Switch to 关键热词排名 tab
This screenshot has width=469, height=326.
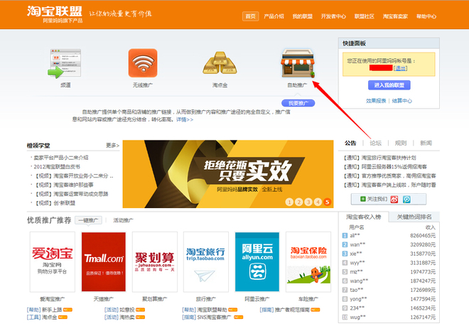click(x=414, y=217)
